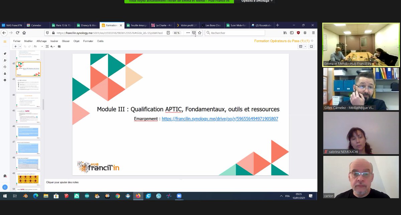Open the page actions three-dots menu
Viewport: 401px width, 215px height.
(188, 33)
